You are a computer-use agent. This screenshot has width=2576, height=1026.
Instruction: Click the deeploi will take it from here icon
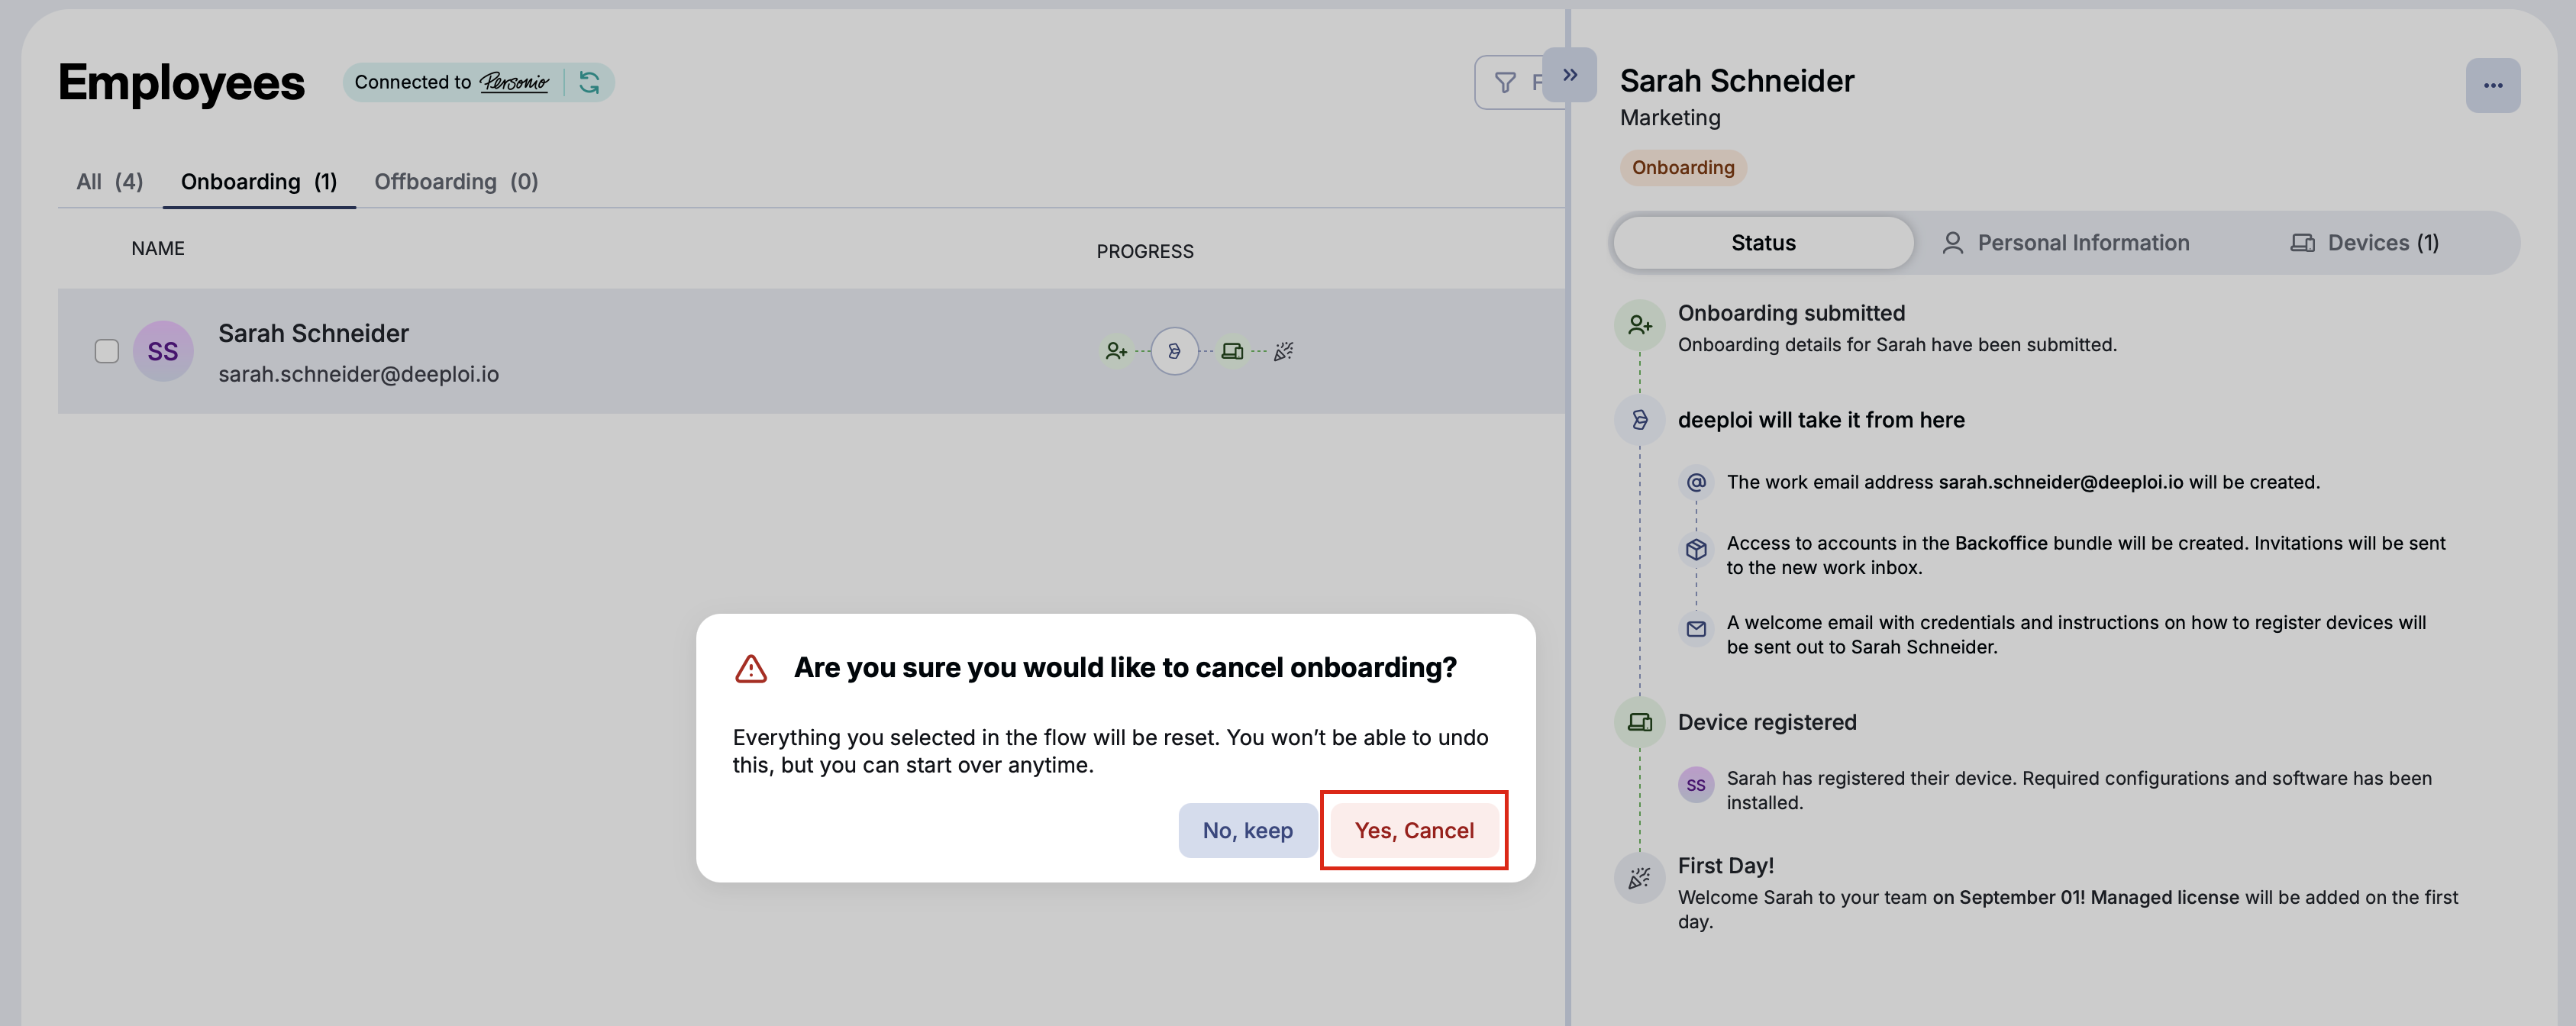pyautogui.click(x=1639, y=420)
